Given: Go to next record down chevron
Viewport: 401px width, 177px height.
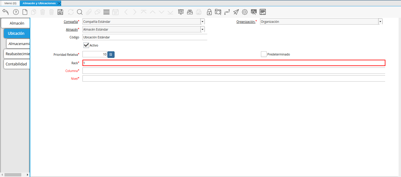Looking at the screenshot, I should (x=161, y=12).
